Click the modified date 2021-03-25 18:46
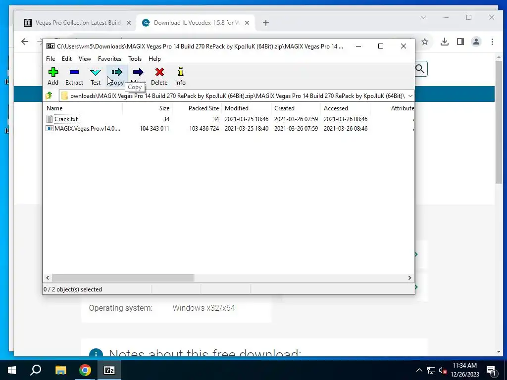507x380 pixels. [x=247, y=119]
